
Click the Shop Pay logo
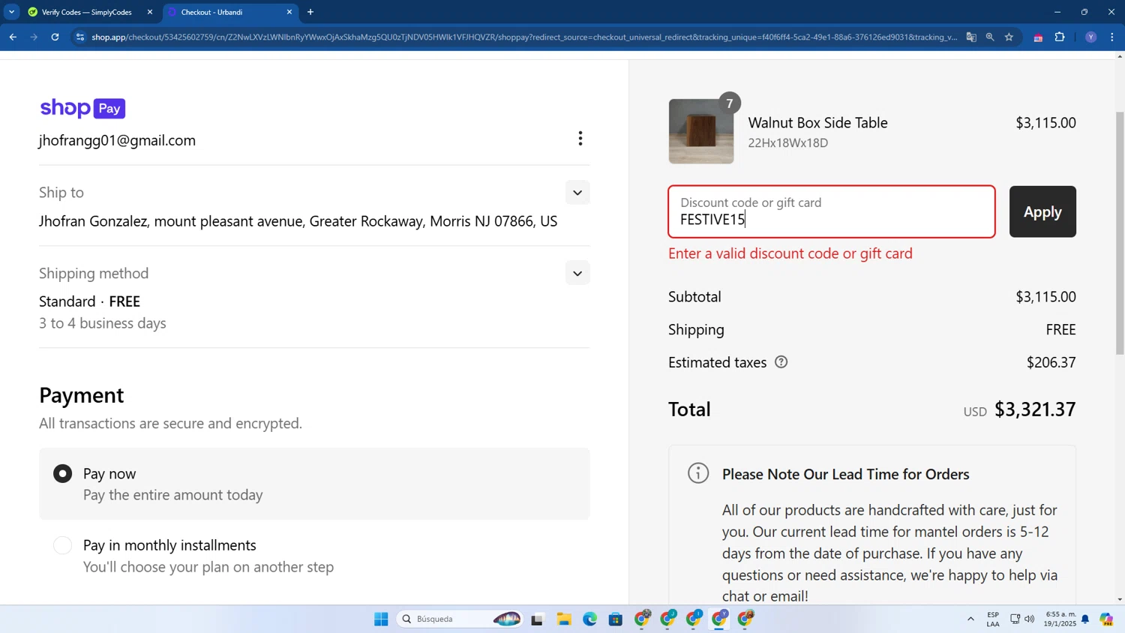[x=82, y=108]
